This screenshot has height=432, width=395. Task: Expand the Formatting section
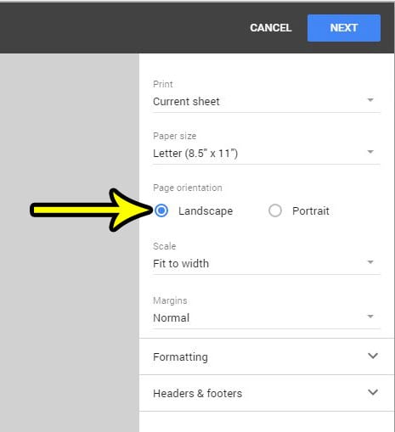[x=267, y=356]
